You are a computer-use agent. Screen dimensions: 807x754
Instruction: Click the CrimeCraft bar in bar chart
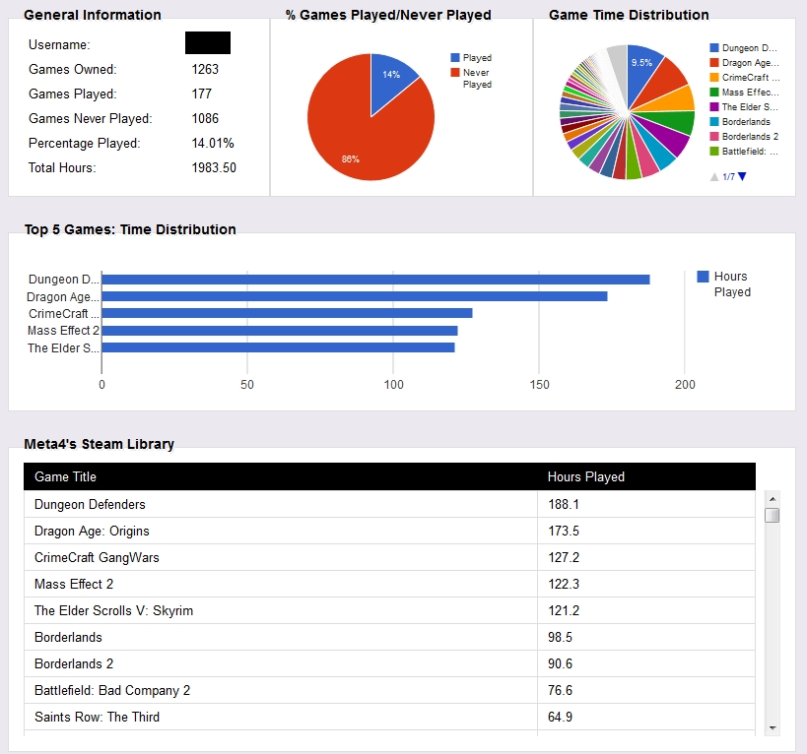(x=287, y=314)
